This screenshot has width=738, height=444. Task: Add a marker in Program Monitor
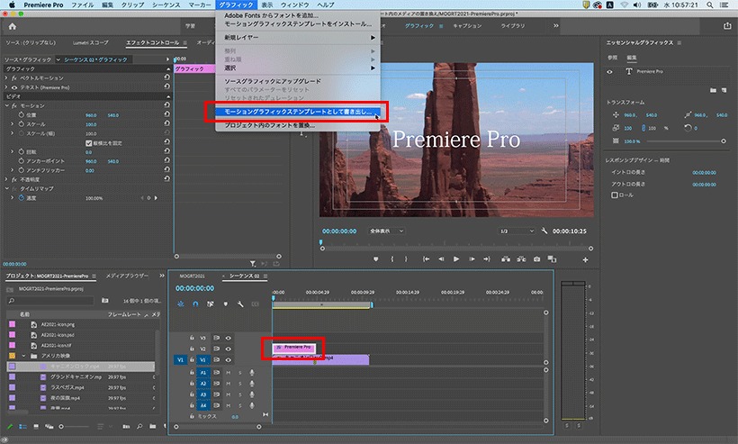(375, 259)
